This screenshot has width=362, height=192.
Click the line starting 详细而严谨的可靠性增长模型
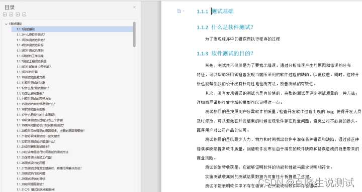pos(240,102)
